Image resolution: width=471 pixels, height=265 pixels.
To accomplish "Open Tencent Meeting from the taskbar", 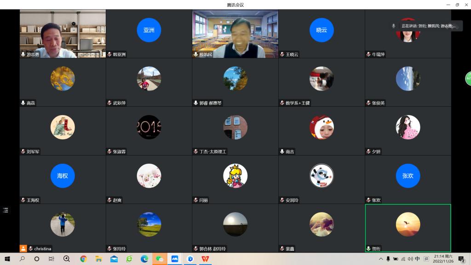I will 175,259.
